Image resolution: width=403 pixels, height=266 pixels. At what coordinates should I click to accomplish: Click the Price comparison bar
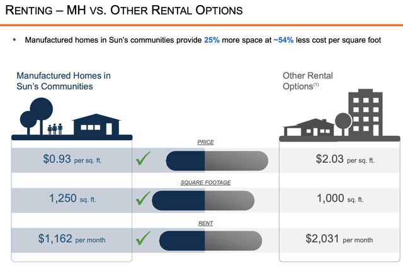pyautogui.click(x=217, y=160)
